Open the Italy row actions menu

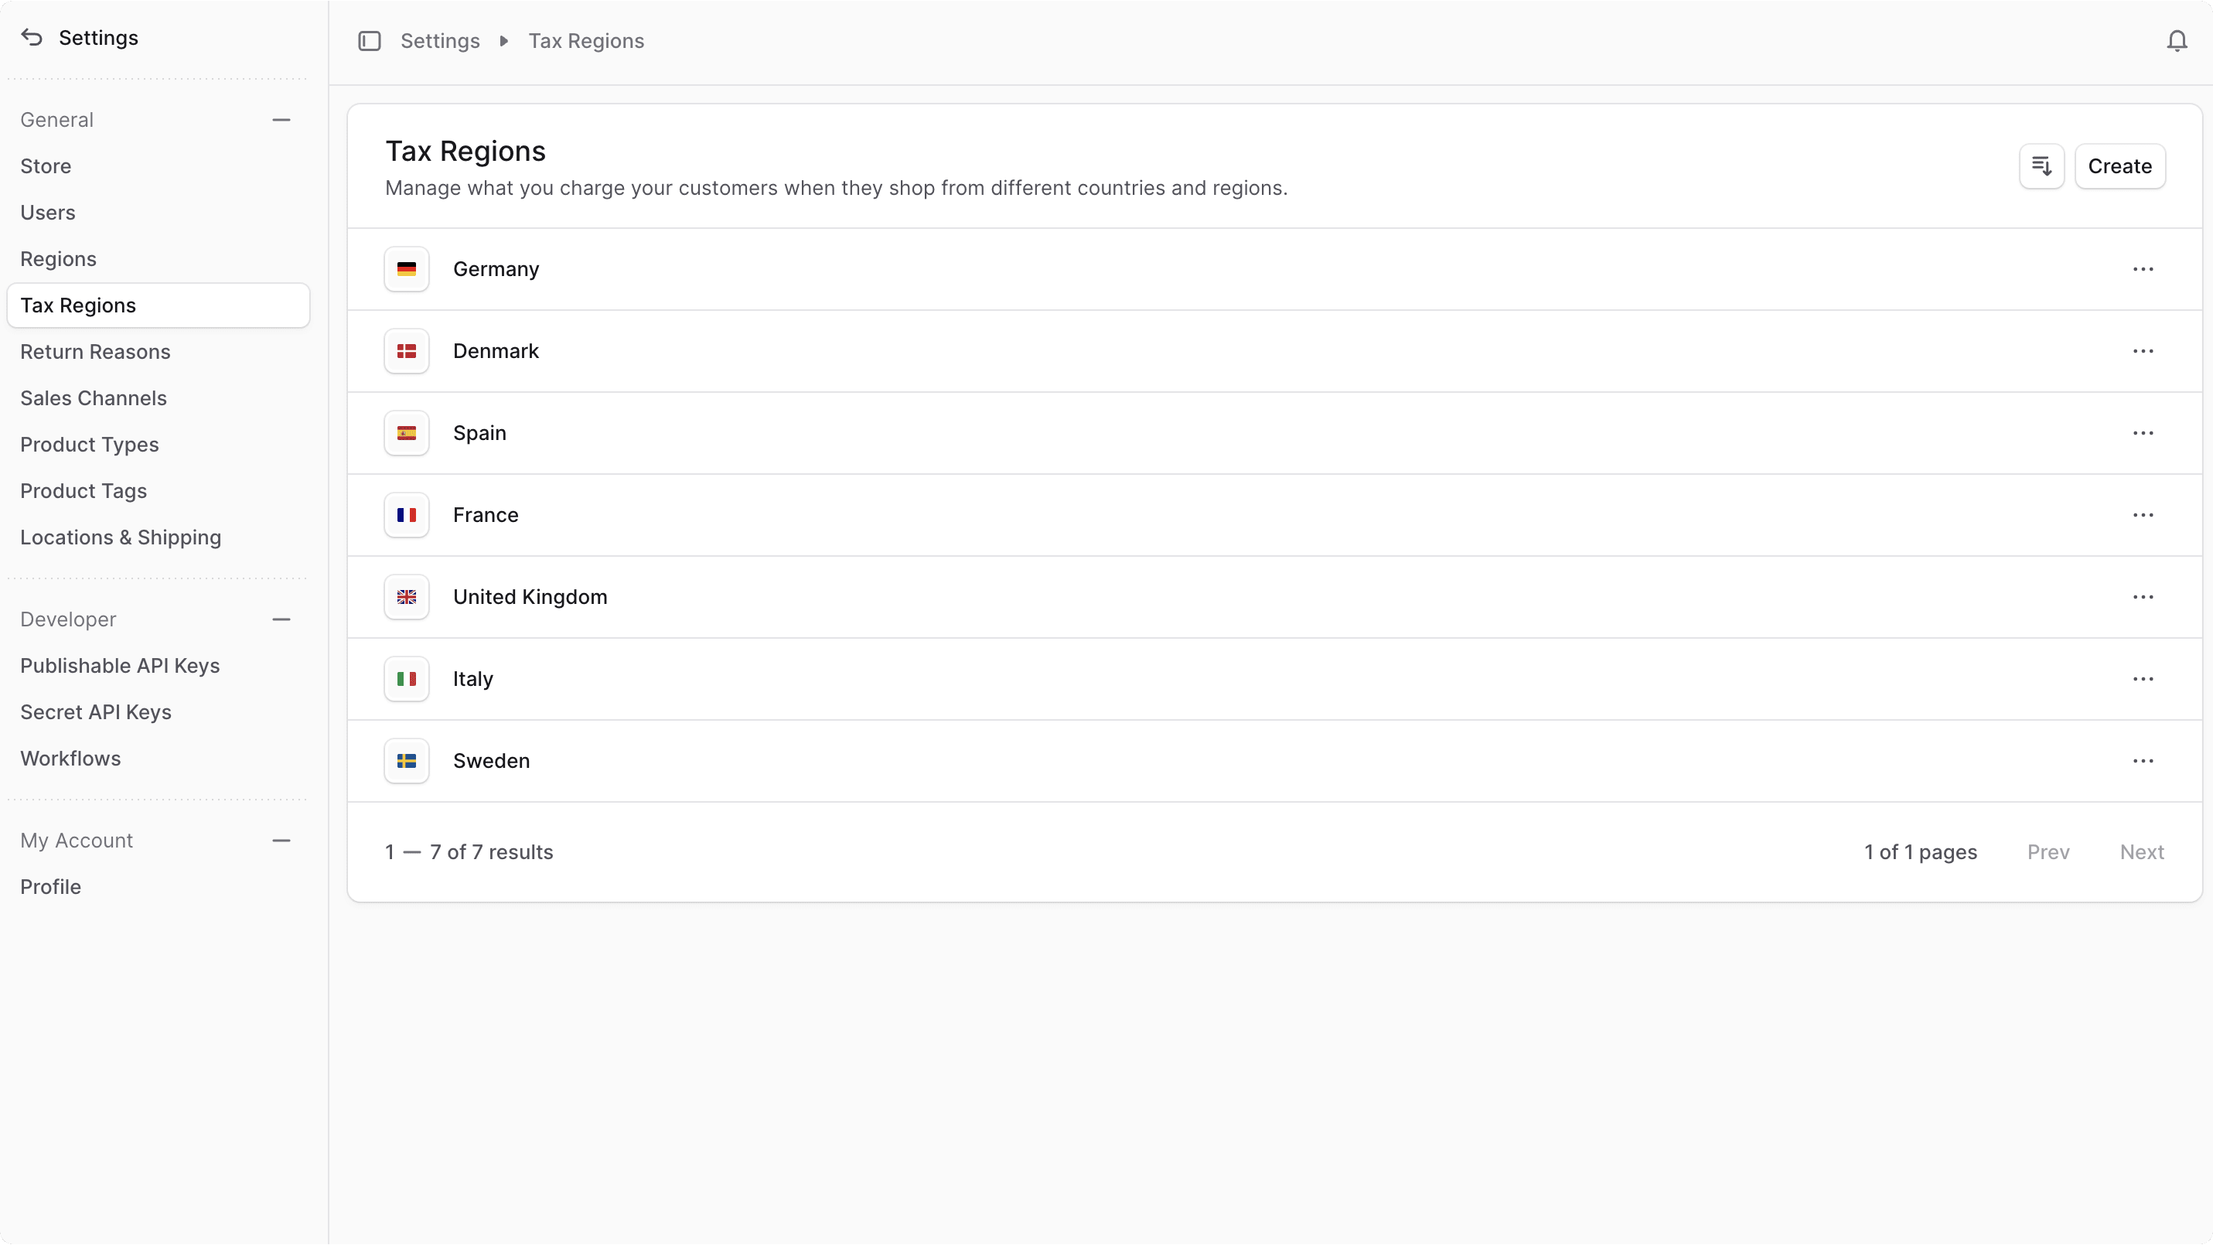point(2143,679)
